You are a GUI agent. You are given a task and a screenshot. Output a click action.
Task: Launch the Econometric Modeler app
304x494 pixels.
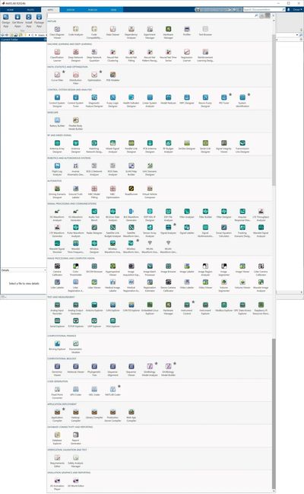pos(75,347)
